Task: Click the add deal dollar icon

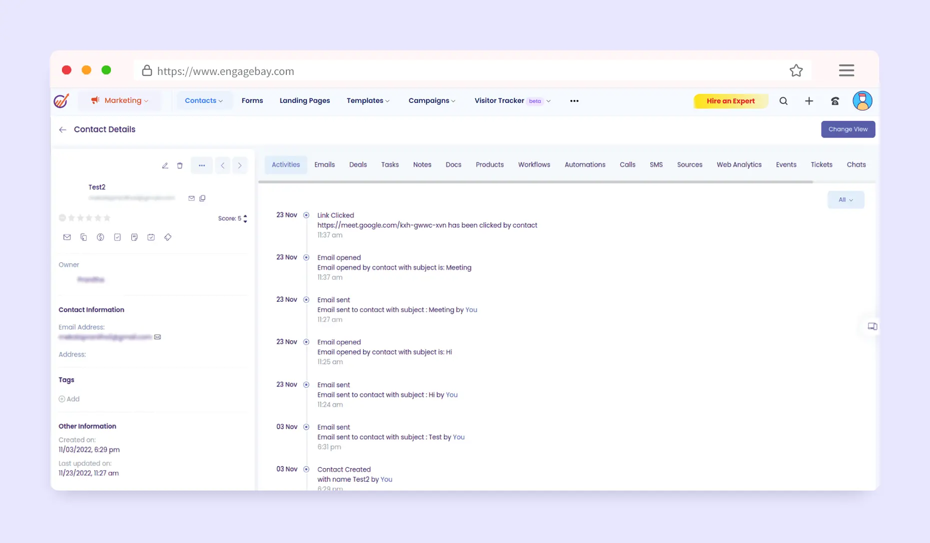Action: 100,237
